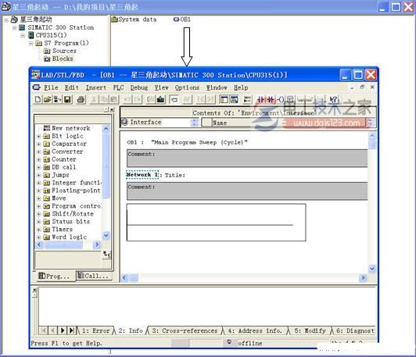Click the Interface pane spinner arrows
This screenshot has height=357, width=416.
click(195, 122)
